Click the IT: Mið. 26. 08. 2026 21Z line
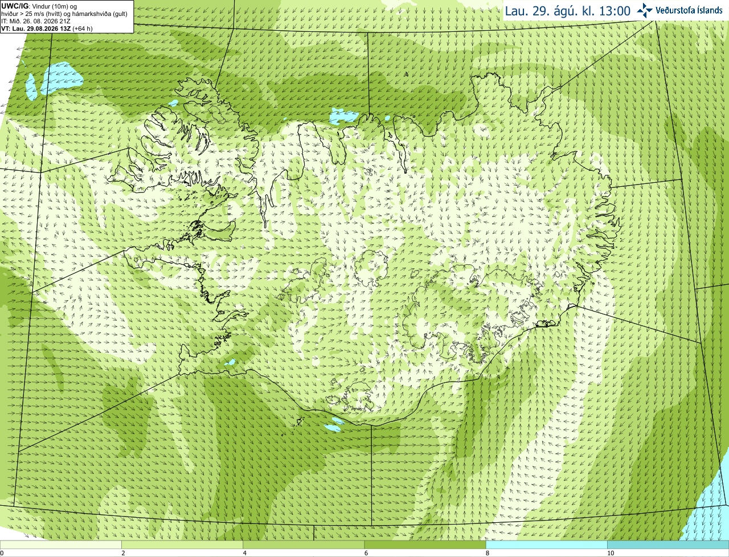This screenshot has width=729, height=557. click(x=36, y=21)
